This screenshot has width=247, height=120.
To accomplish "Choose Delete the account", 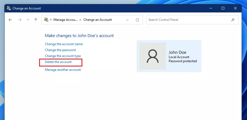I will (58, 62).
